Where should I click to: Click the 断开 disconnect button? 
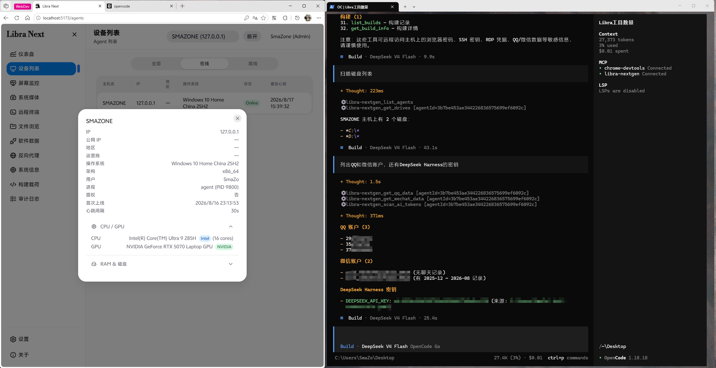click(252, 36)
